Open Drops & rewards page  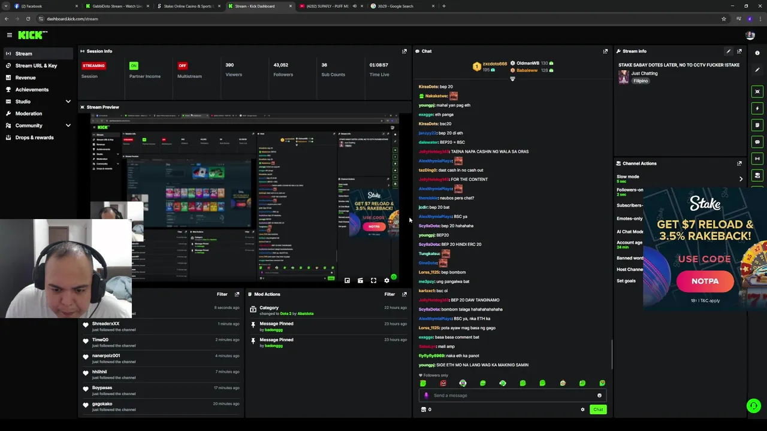click(x=38, y=138)
